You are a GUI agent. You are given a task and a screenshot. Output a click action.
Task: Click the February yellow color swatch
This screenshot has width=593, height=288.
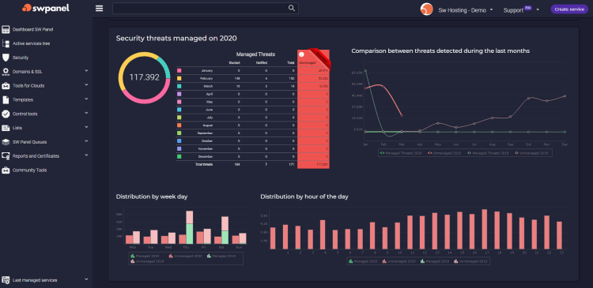[x=179, y=79]
